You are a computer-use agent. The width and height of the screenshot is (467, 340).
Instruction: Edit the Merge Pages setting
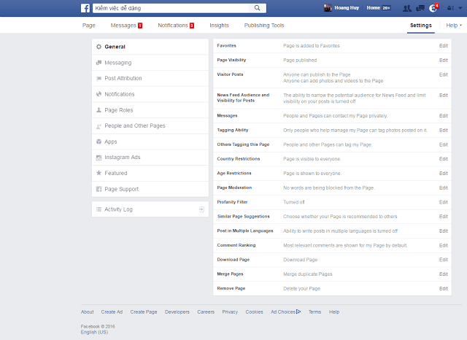pyautogui.click(x=443, y=274)
